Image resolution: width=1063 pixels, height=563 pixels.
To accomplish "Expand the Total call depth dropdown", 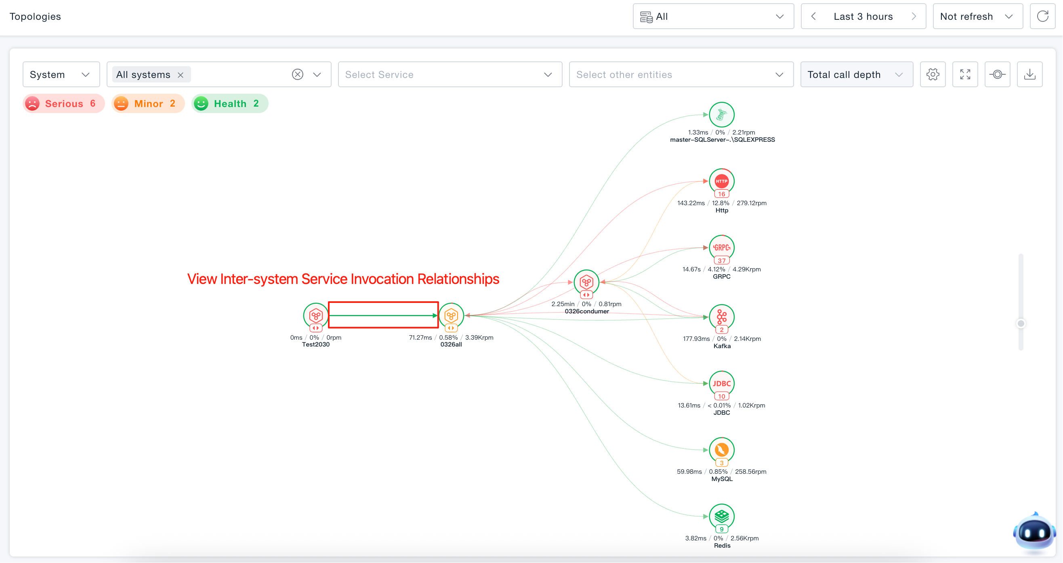I will point(856,74).
